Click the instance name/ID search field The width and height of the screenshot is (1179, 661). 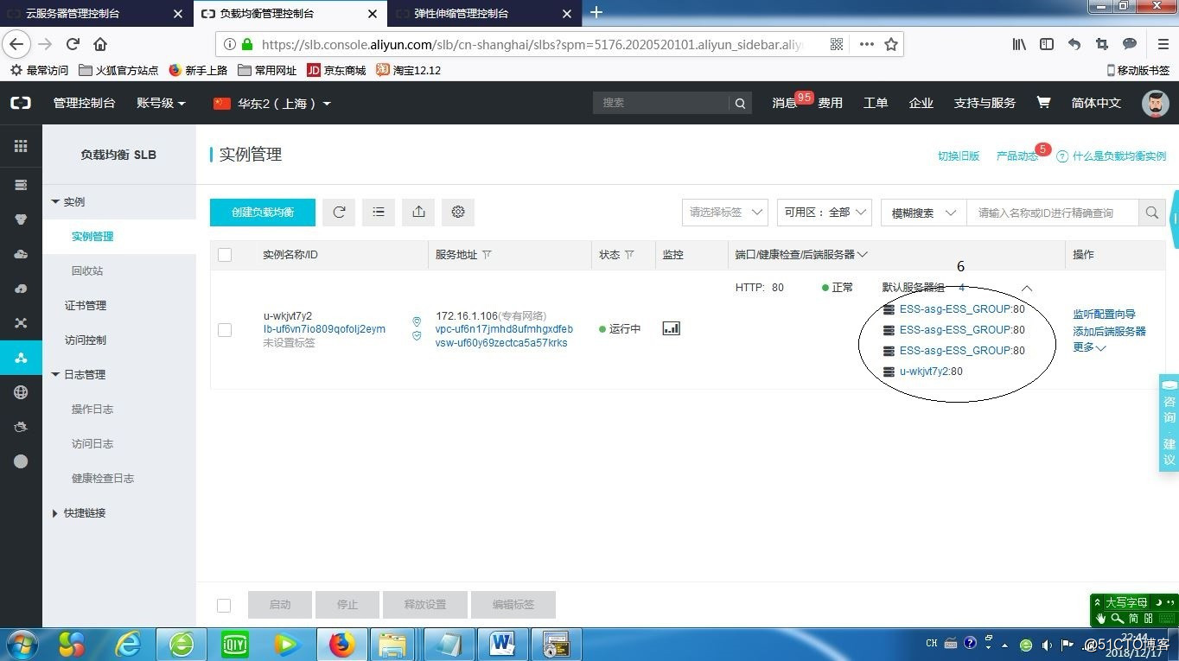tap(1053, 213)
